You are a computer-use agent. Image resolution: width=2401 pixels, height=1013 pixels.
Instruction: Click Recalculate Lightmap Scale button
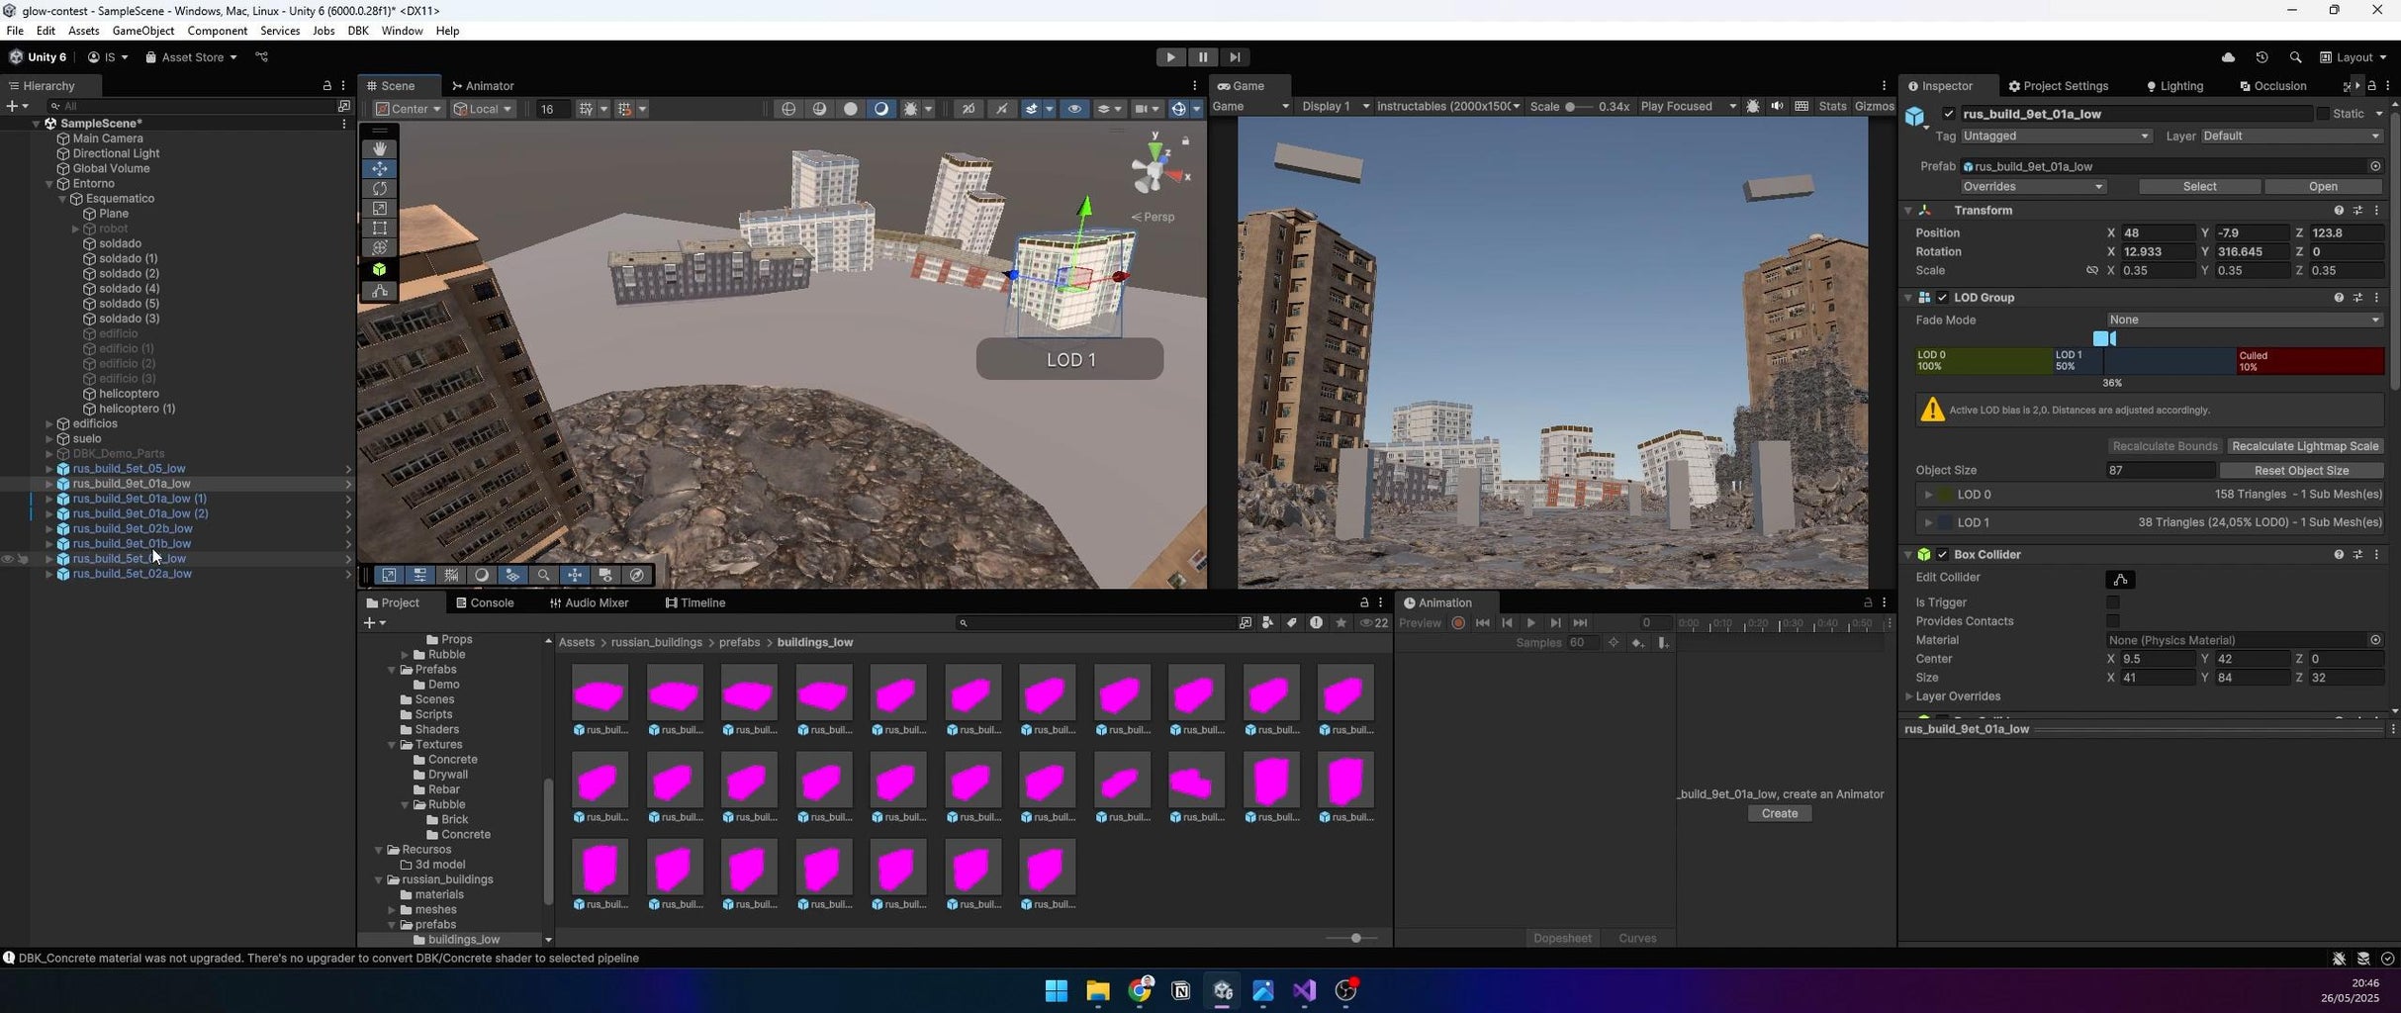(2305, 446)
